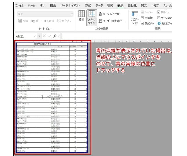Open the ナビゲーション pane

135,17
